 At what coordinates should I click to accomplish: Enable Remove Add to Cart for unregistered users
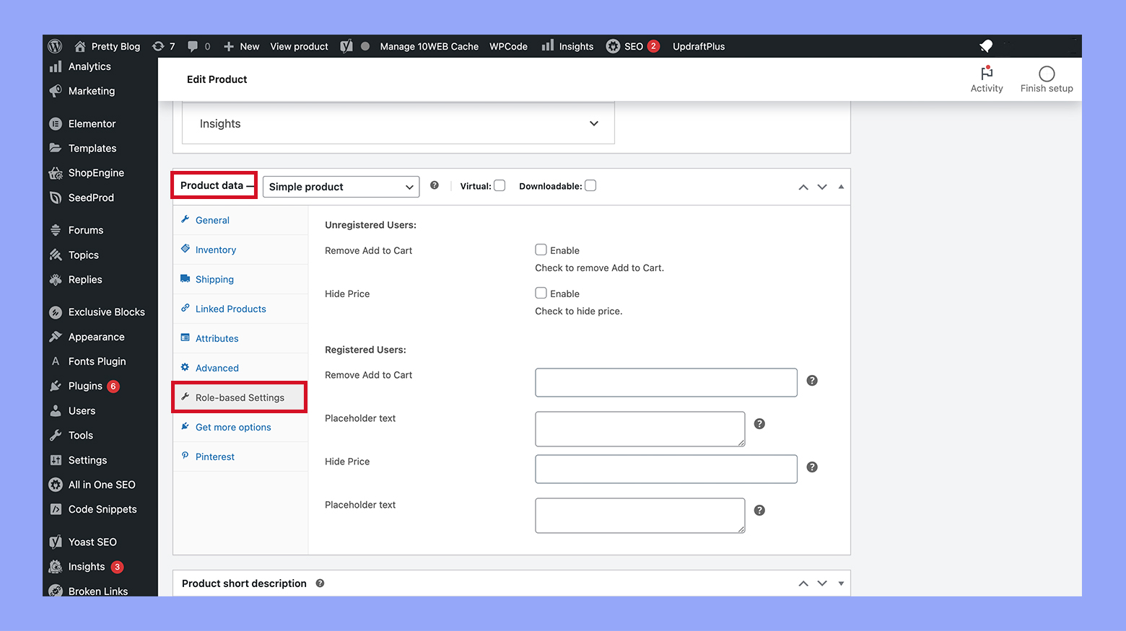click(541, 250)
